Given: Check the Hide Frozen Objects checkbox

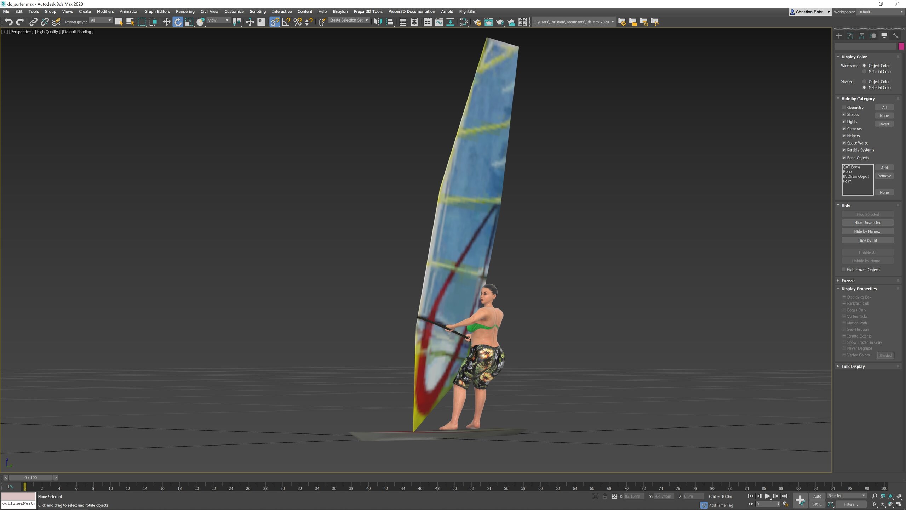Looking at the screenshot, I should (844, 270).
